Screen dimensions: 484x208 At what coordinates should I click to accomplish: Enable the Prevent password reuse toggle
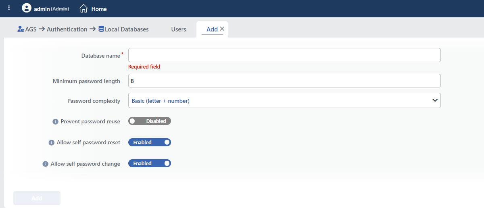(150, 121)
